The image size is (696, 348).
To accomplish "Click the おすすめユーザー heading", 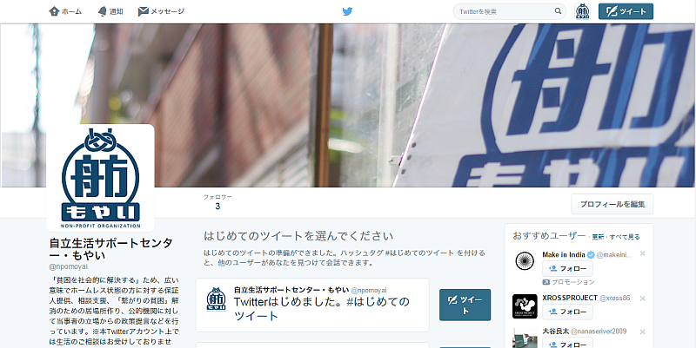I will click(549, 235).
